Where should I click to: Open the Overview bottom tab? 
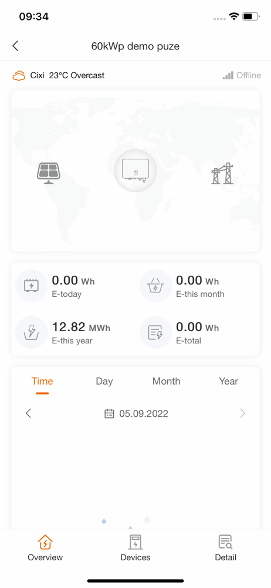tap(45, 548)
